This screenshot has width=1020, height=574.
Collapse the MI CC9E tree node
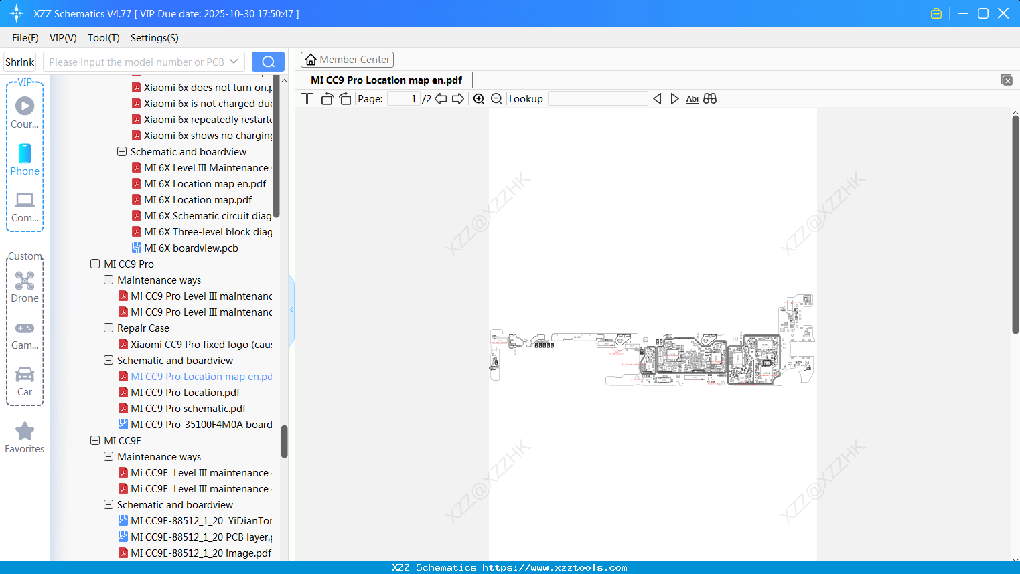click(x=95, y=441)
